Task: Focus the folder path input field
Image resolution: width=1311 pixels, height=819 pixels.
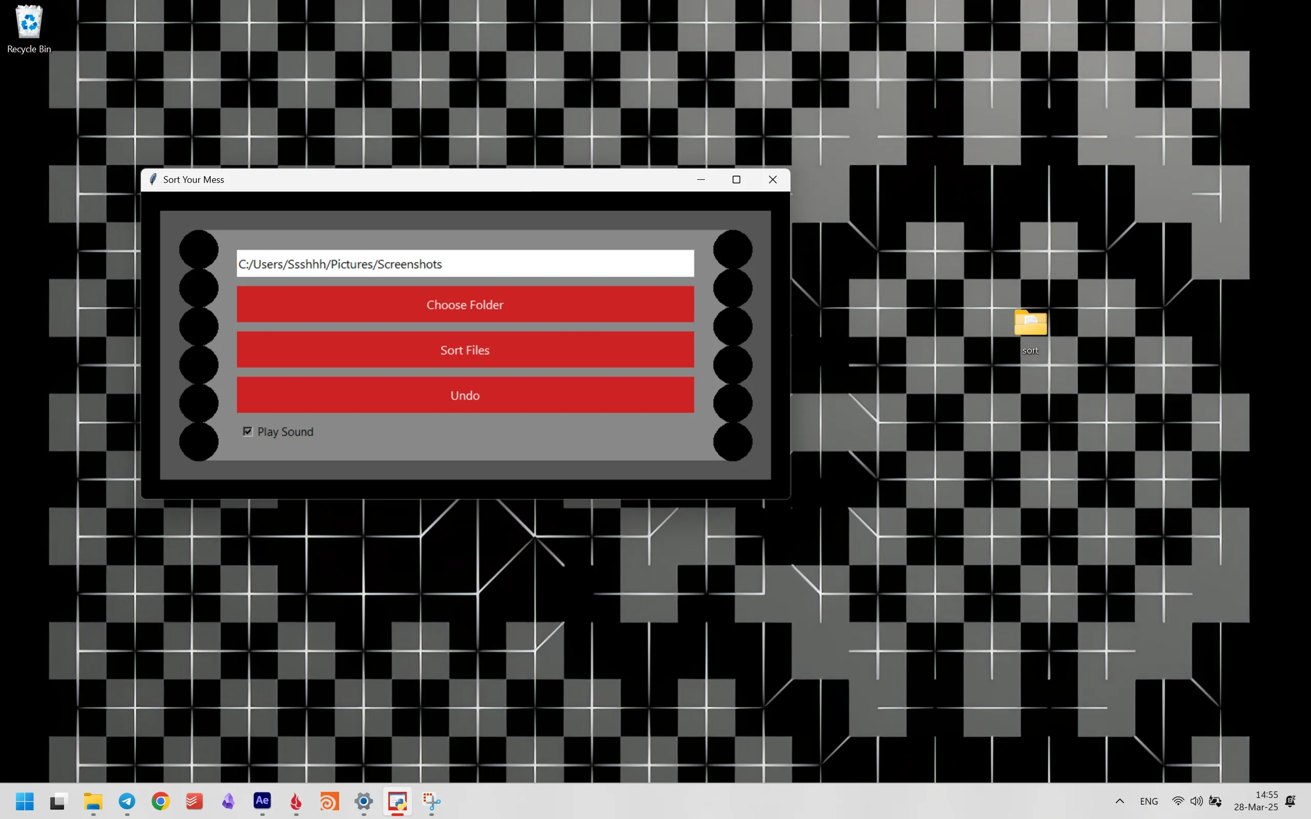Action: pos(465,264)
